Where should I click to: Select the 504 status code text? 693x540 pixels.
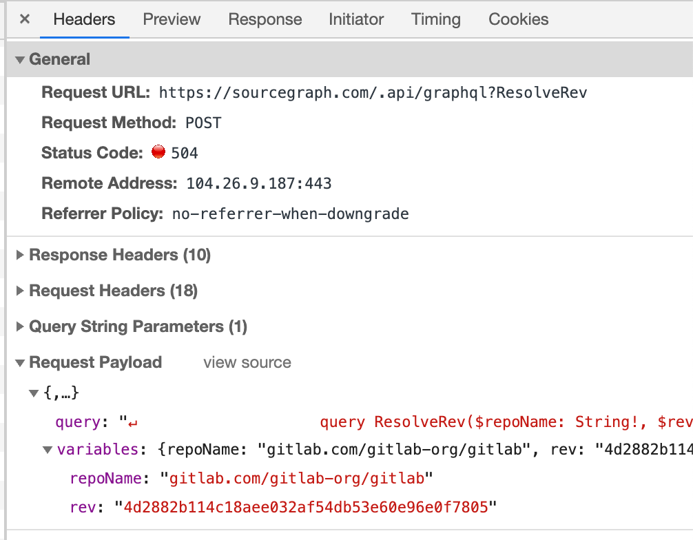(185, 153)
